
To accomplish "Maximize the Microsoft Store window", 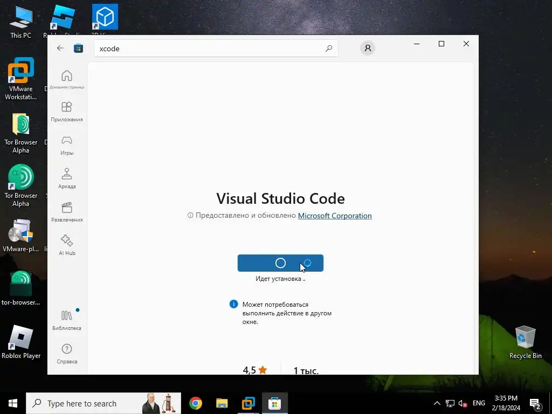I will (x=441, y=44).
